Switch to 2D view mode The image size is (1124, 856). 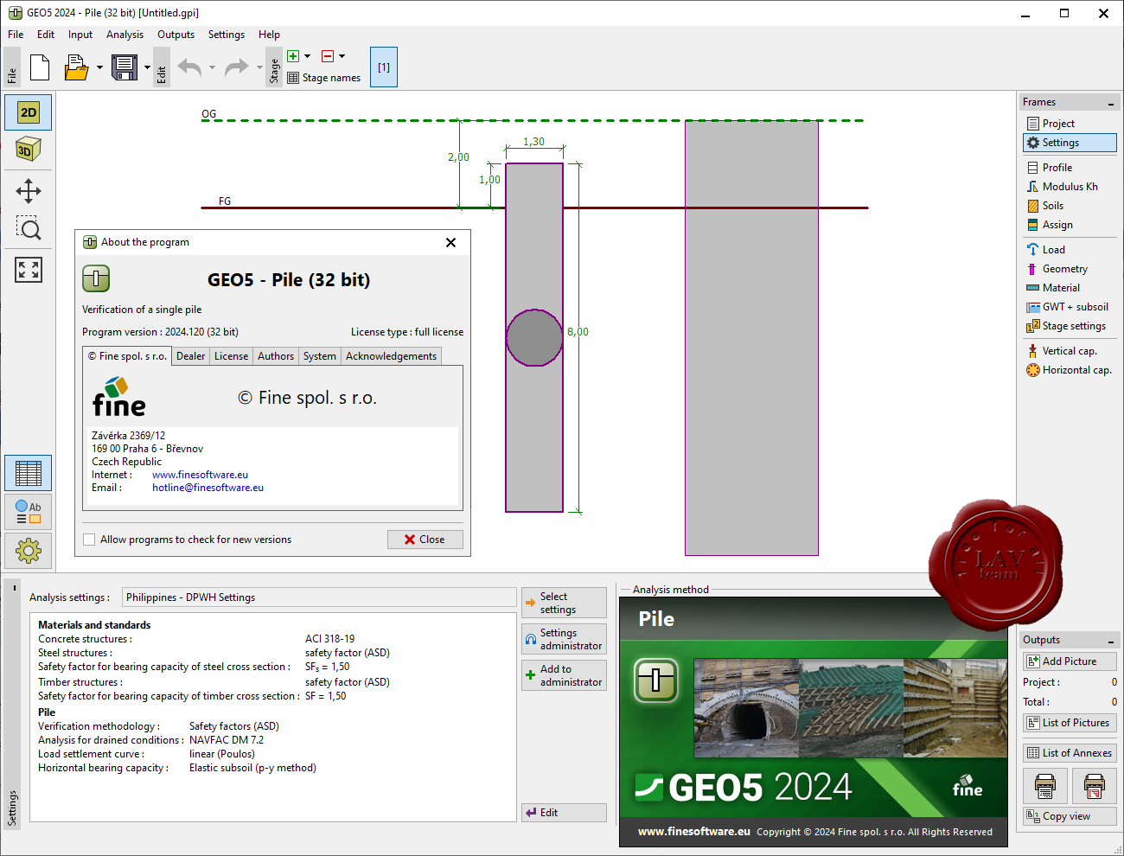[x=29, y=112]
